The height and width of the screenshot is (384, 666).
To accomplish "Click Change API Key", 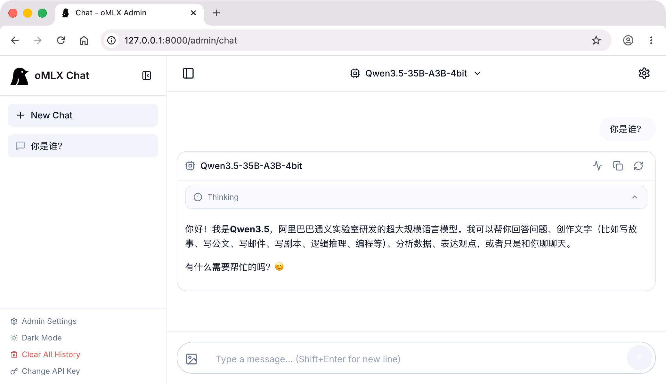I will pos(51,371).
